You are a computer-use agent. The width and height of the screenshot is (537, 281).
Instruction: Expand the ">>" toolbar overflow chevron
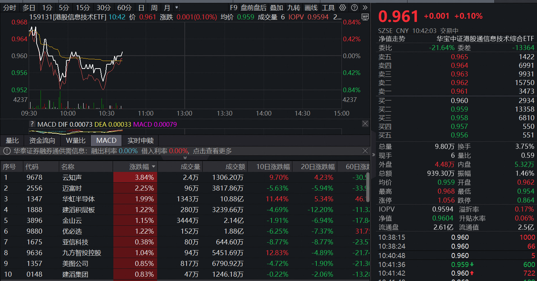point(365,7)
